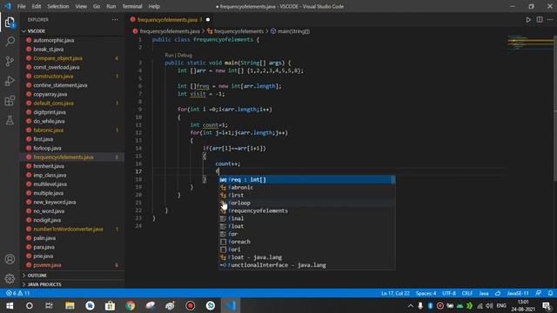This screenshot has width=557, height=313.
Task: Open Google Chrome from the taskbar
Action: (130, 305)
